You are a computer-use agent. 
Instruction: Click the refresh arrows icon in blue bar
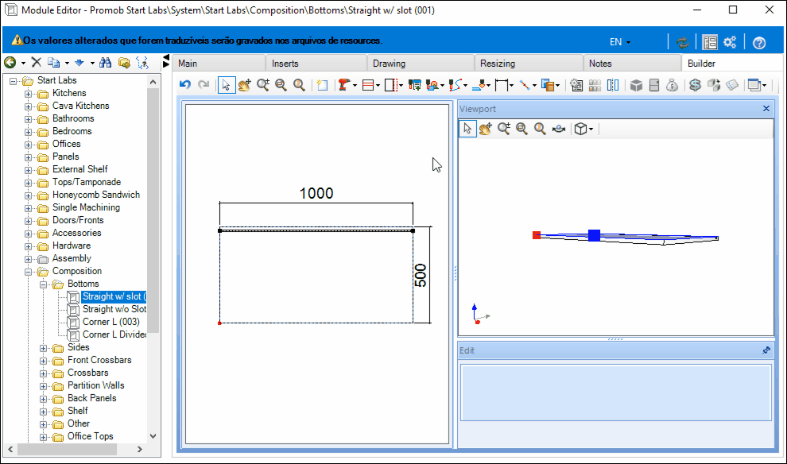coord(683,43)
